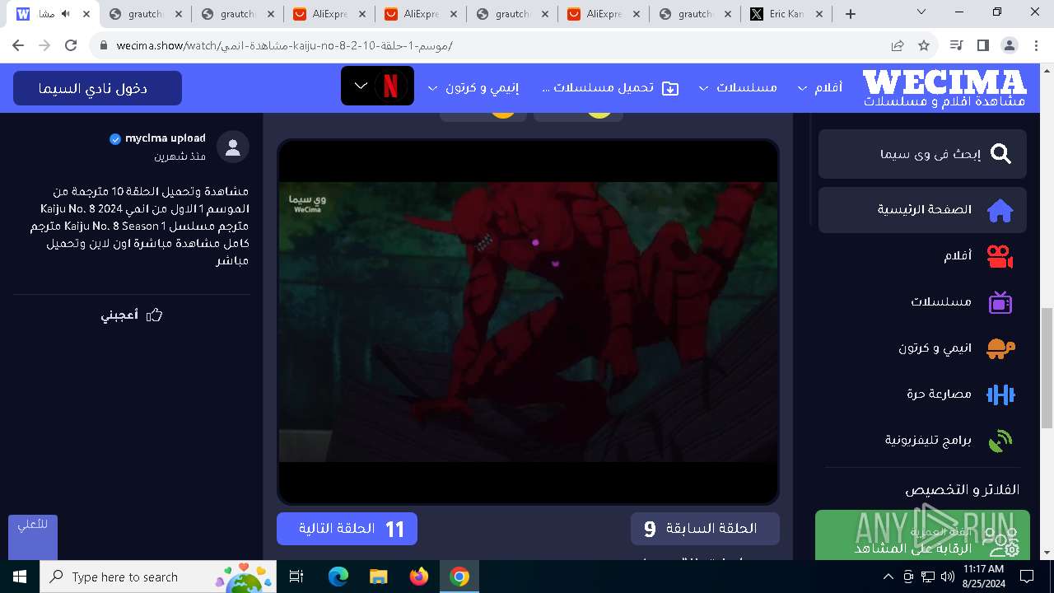The height and width of the screenshot is (593, 1054).
Task: Click mycima upload uploader name
Action: point(166,138)
